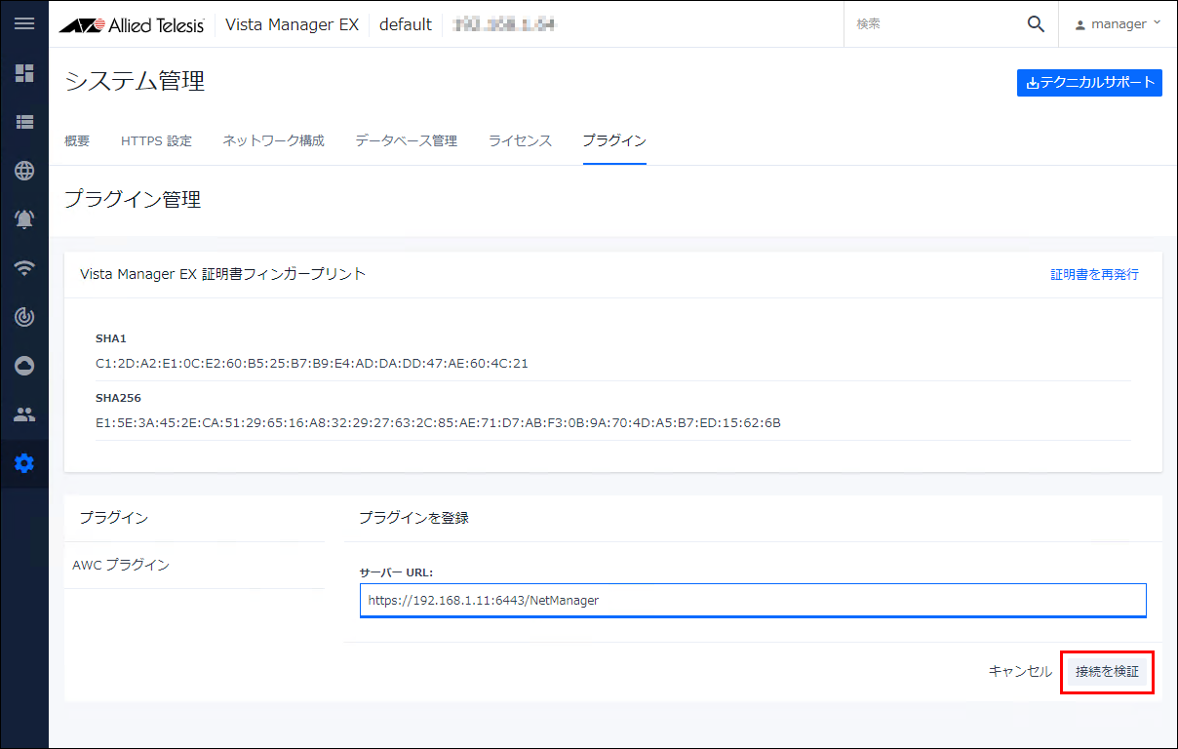The height and width of the screenshot is (749, 1178).
Task: Click the SHA256 fingerprint value
Action: pos(438,422)
